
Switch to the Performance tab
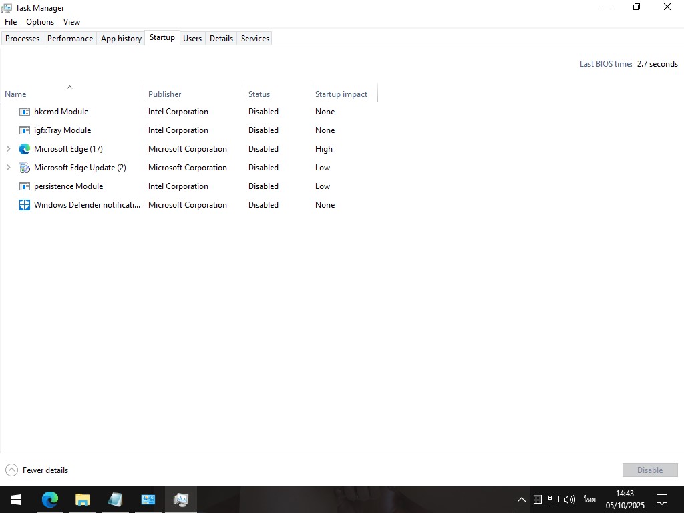point(69,38)
